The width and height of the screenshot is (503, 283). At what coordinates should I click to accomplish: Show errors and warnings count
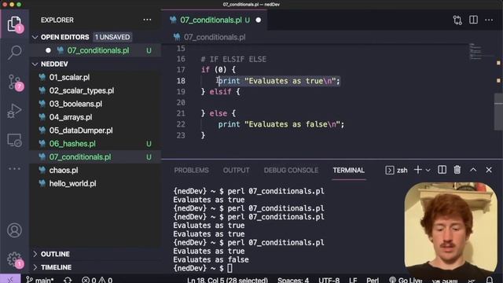pos(97,280)
